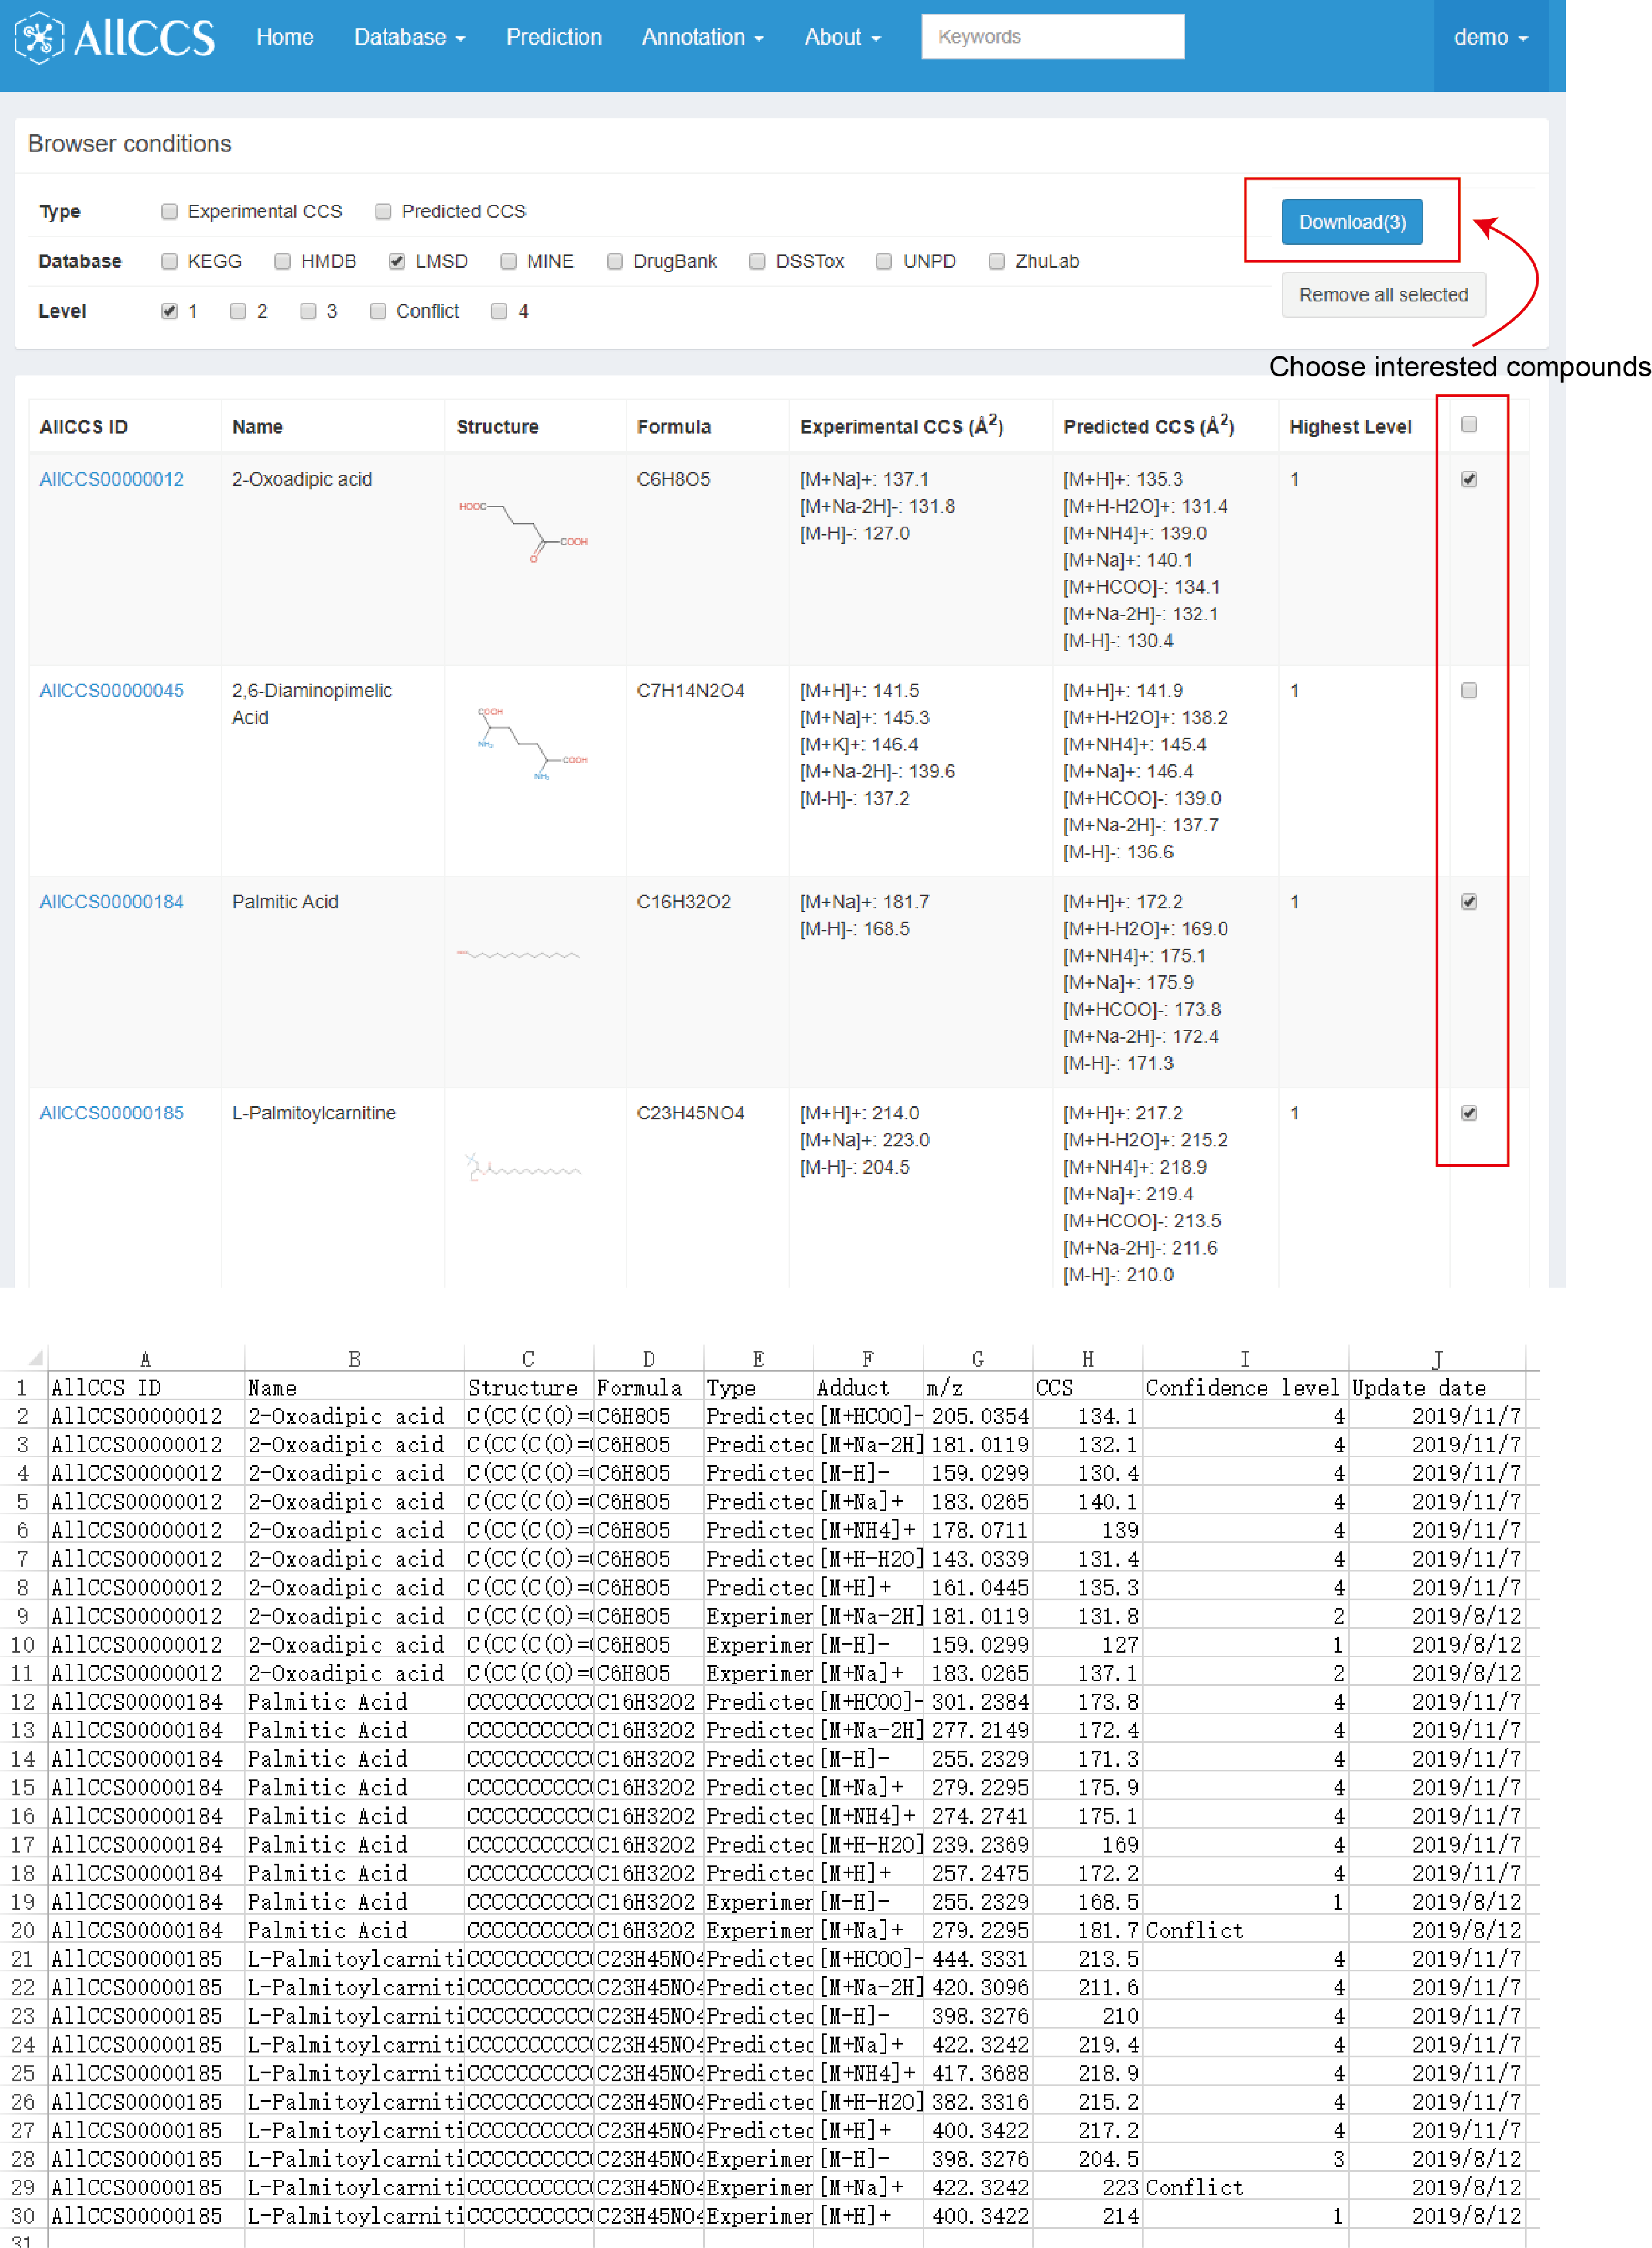Click the 2-Oxoadipic acid structure image
This screenshot has width=1652, height=2248.
coord(523,532)
